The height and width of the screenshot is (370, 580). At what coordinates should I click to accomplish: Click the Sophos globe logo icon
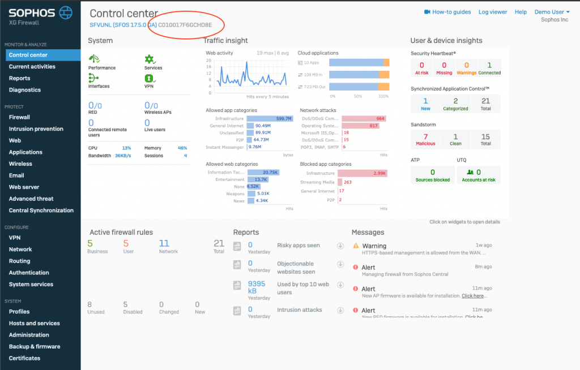[x=66, y=13]
